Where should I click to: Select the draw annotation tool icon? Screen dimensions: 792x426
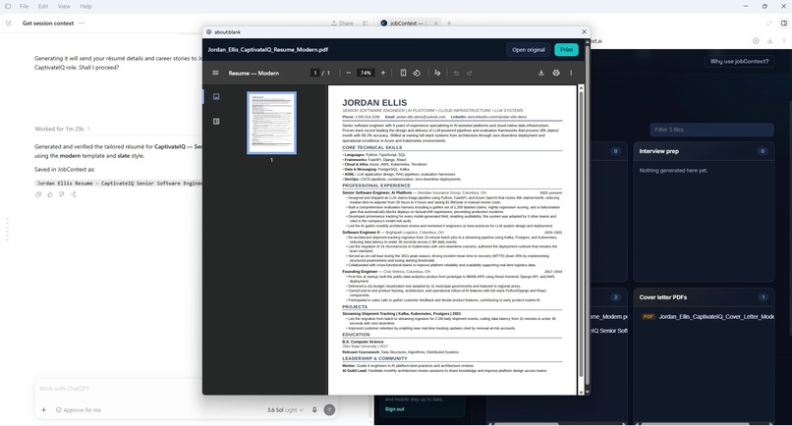pyautogui.click(x=437, y=73)
